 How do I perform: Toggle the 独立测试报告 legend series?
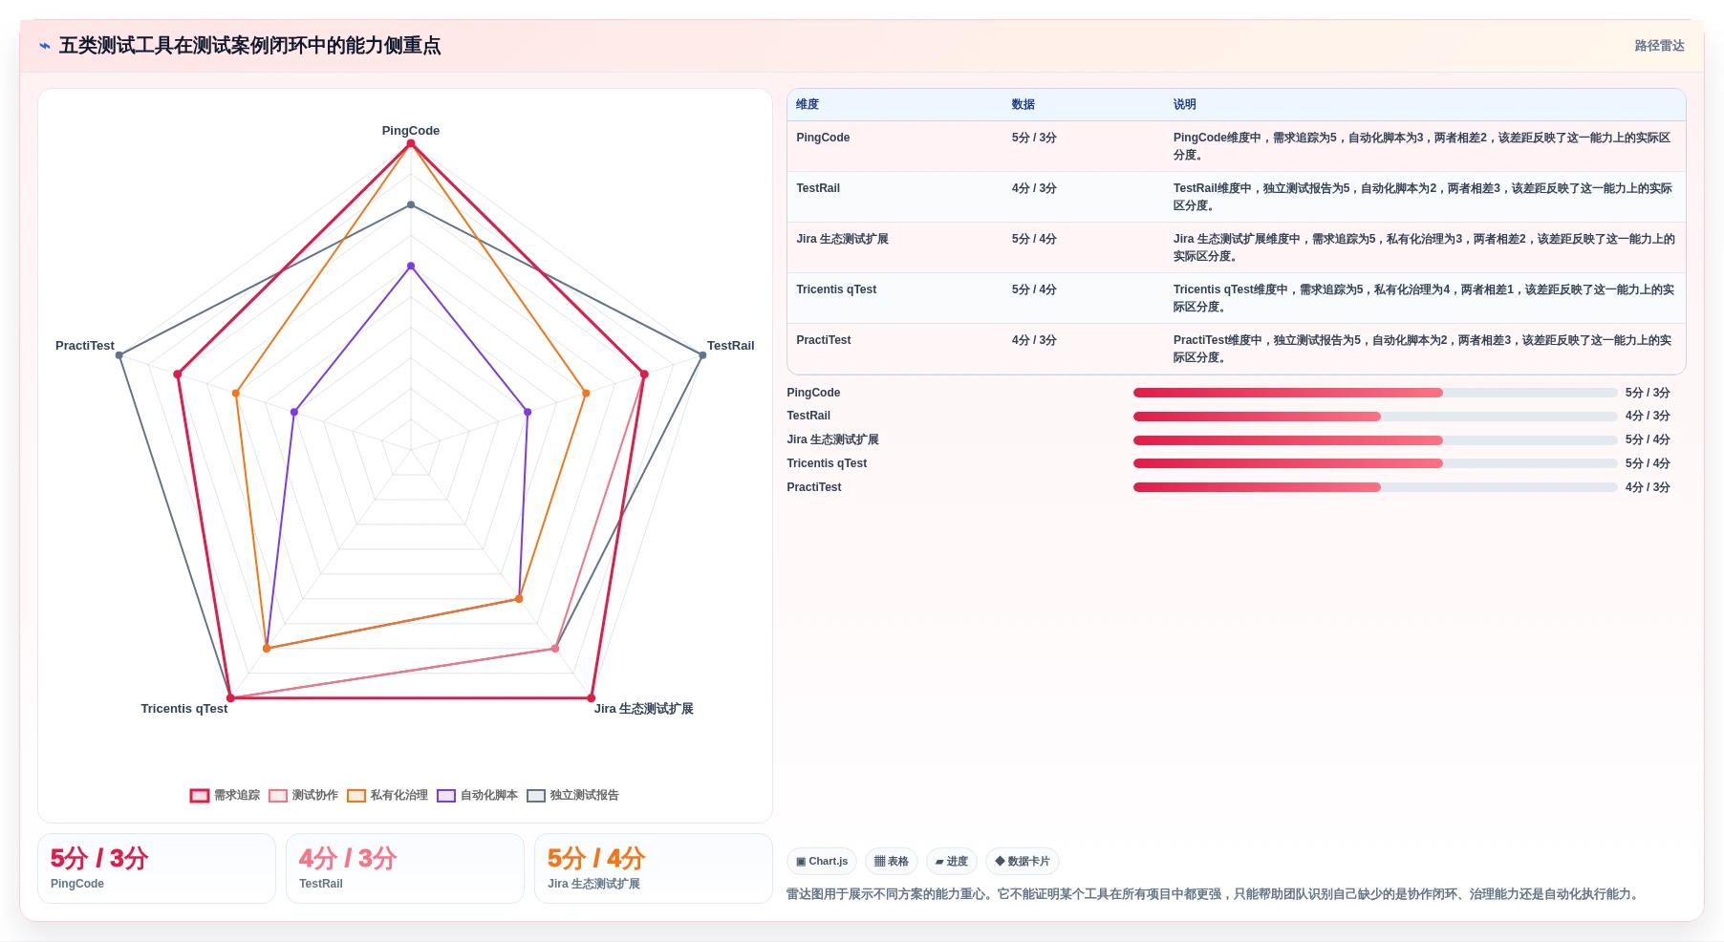tap(572, 795)
